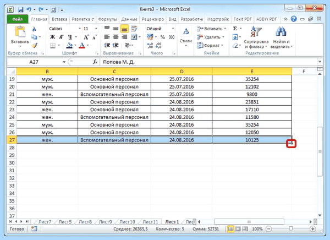
Task: Toggle underline Ч formatting
Action: (70, 37)
